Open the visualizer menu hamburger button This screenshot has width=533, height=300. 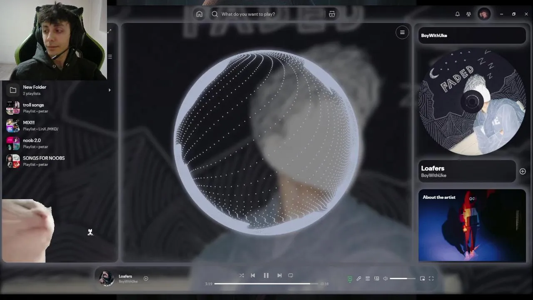tap(402, 32)
